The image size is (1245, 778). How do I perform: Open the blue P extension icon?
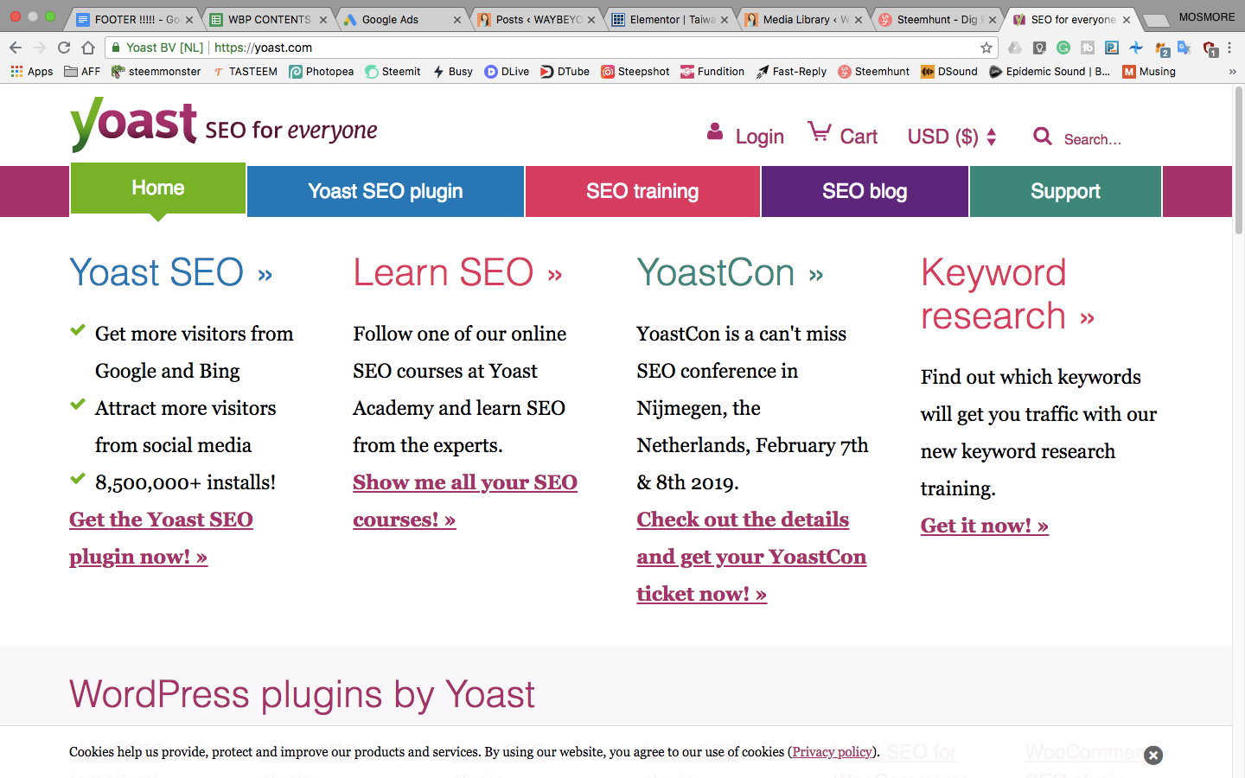pos(1112,48)
